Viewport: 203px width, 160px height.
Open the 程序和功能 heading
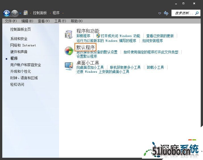click(88, 31)
